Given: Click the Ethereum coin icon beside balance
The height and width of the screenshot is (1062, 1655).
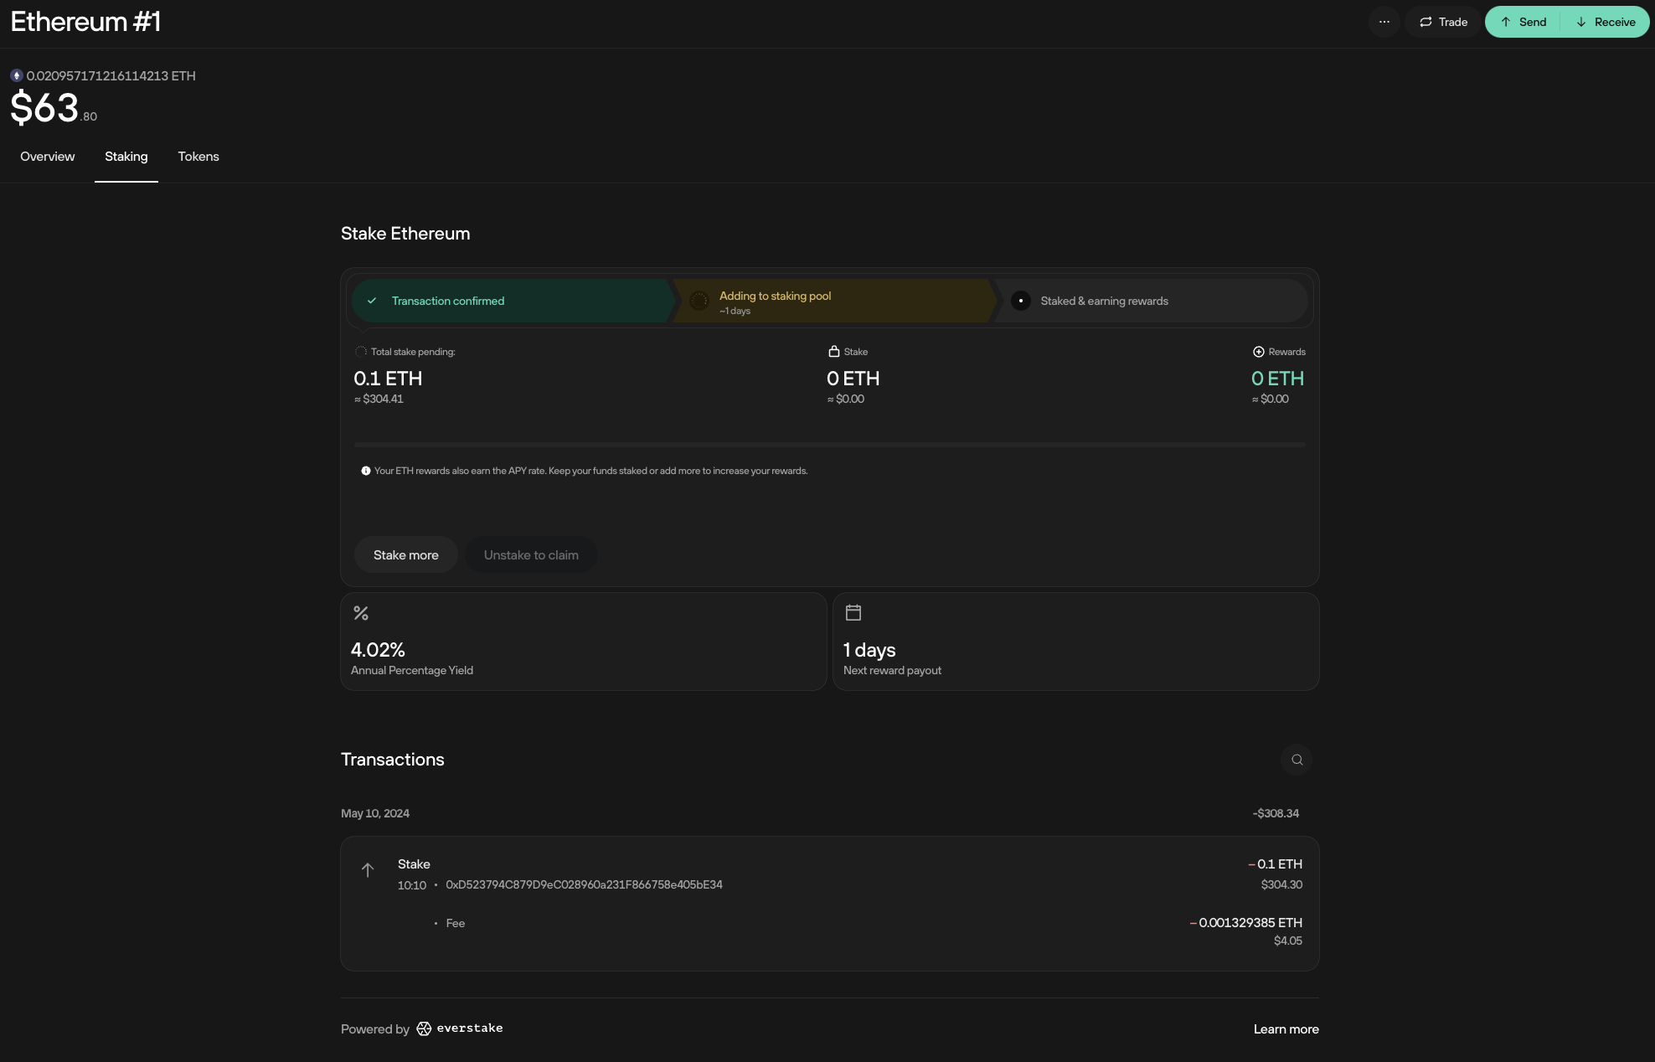Looking at the screenshot, I should (x=17, y=75).
